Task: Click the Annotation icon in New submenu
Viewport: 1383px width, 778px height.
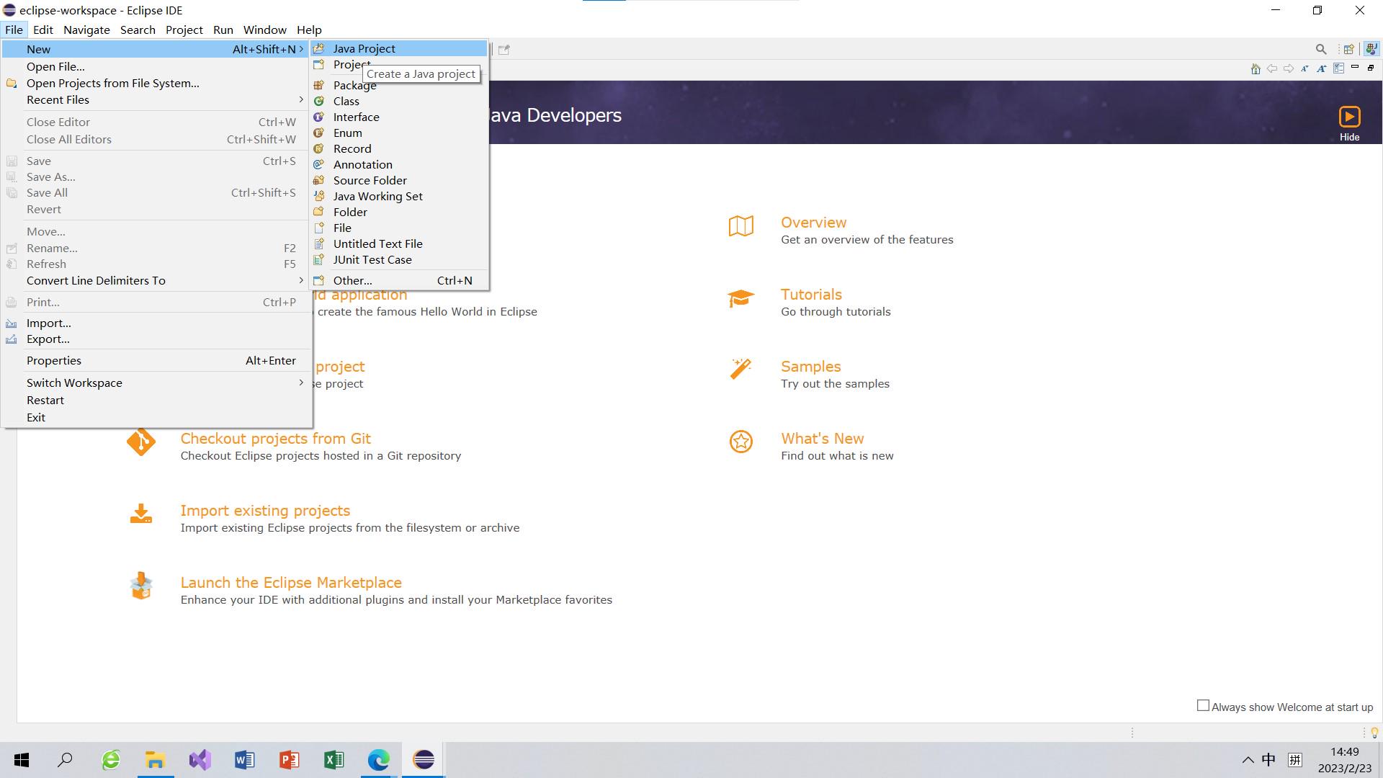Action: pyautogui.click(x=318, y=164)
